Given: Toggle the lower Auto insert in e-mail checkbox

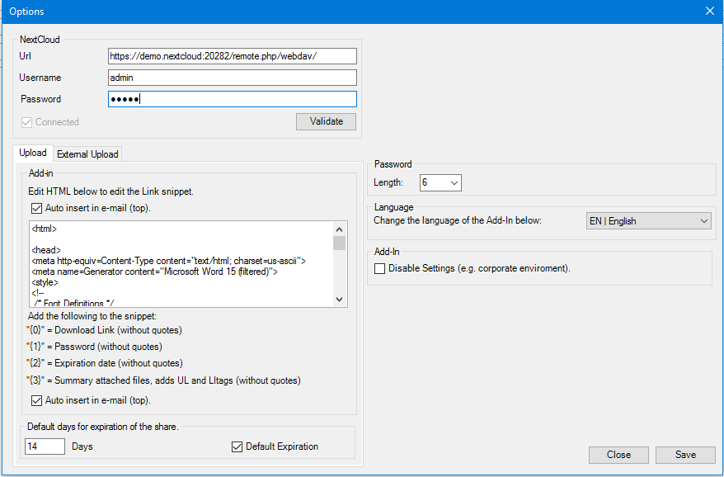Looking at the screenshot, I should pyautogui.click(x=36, y=401).
